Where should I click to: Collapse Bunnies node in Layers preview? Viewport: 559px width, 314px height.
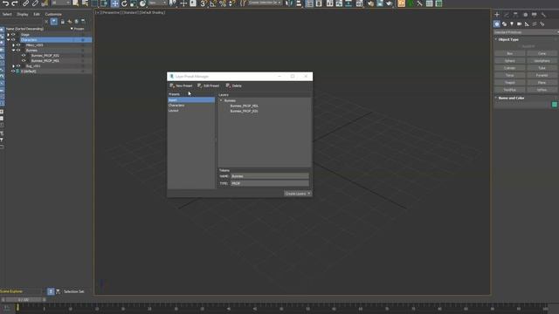pos(221,100)
